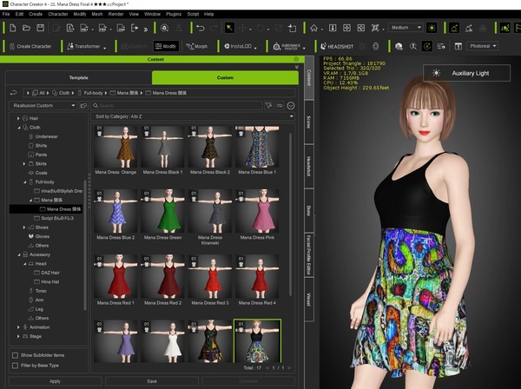Expand the Skirts tree node
The height and width of the screenshot is (389, 521).
point(24,164)
